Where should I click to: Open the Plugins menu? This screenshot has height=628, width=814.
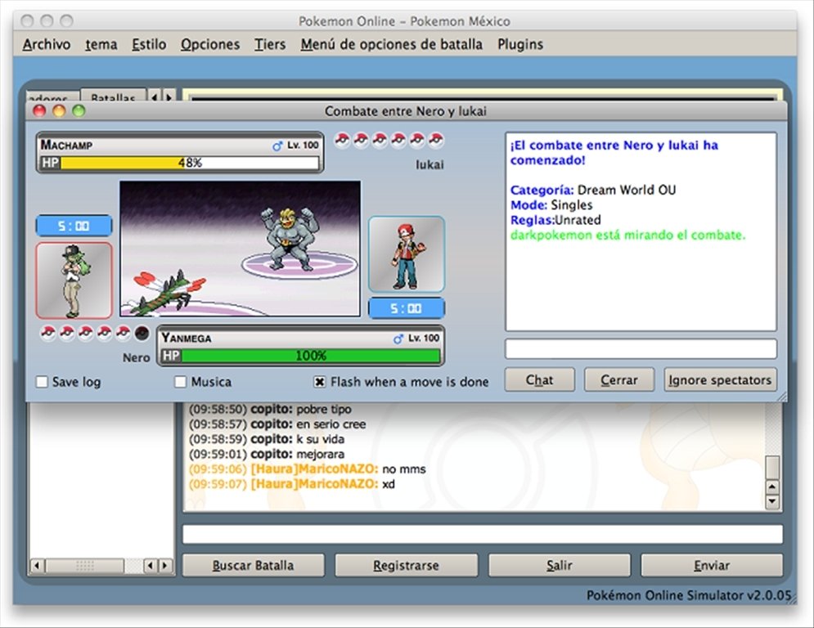tap(520, 45)
